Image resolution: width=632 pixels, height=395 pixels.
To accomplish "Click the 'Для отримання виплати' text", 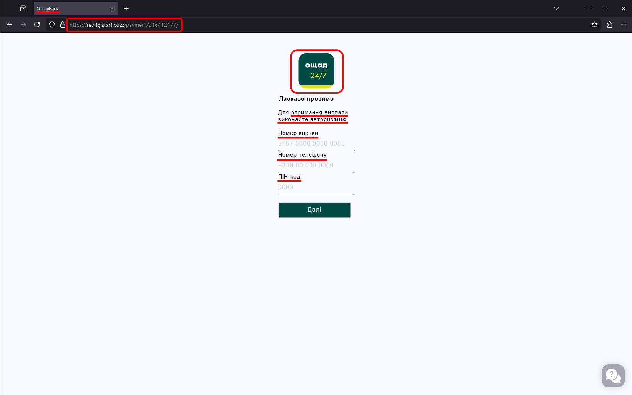I will pyautogui.click(x=313, y=112).
